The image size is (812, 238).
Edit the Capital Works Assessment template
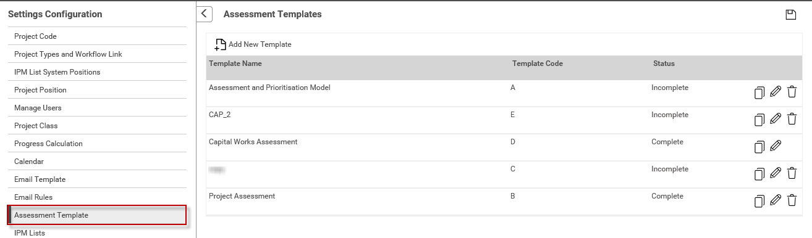tap(776, 146)
